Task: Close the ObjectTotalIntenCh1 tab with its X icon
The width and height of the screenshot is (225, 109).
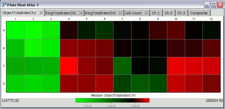Action: pos(41,13)
